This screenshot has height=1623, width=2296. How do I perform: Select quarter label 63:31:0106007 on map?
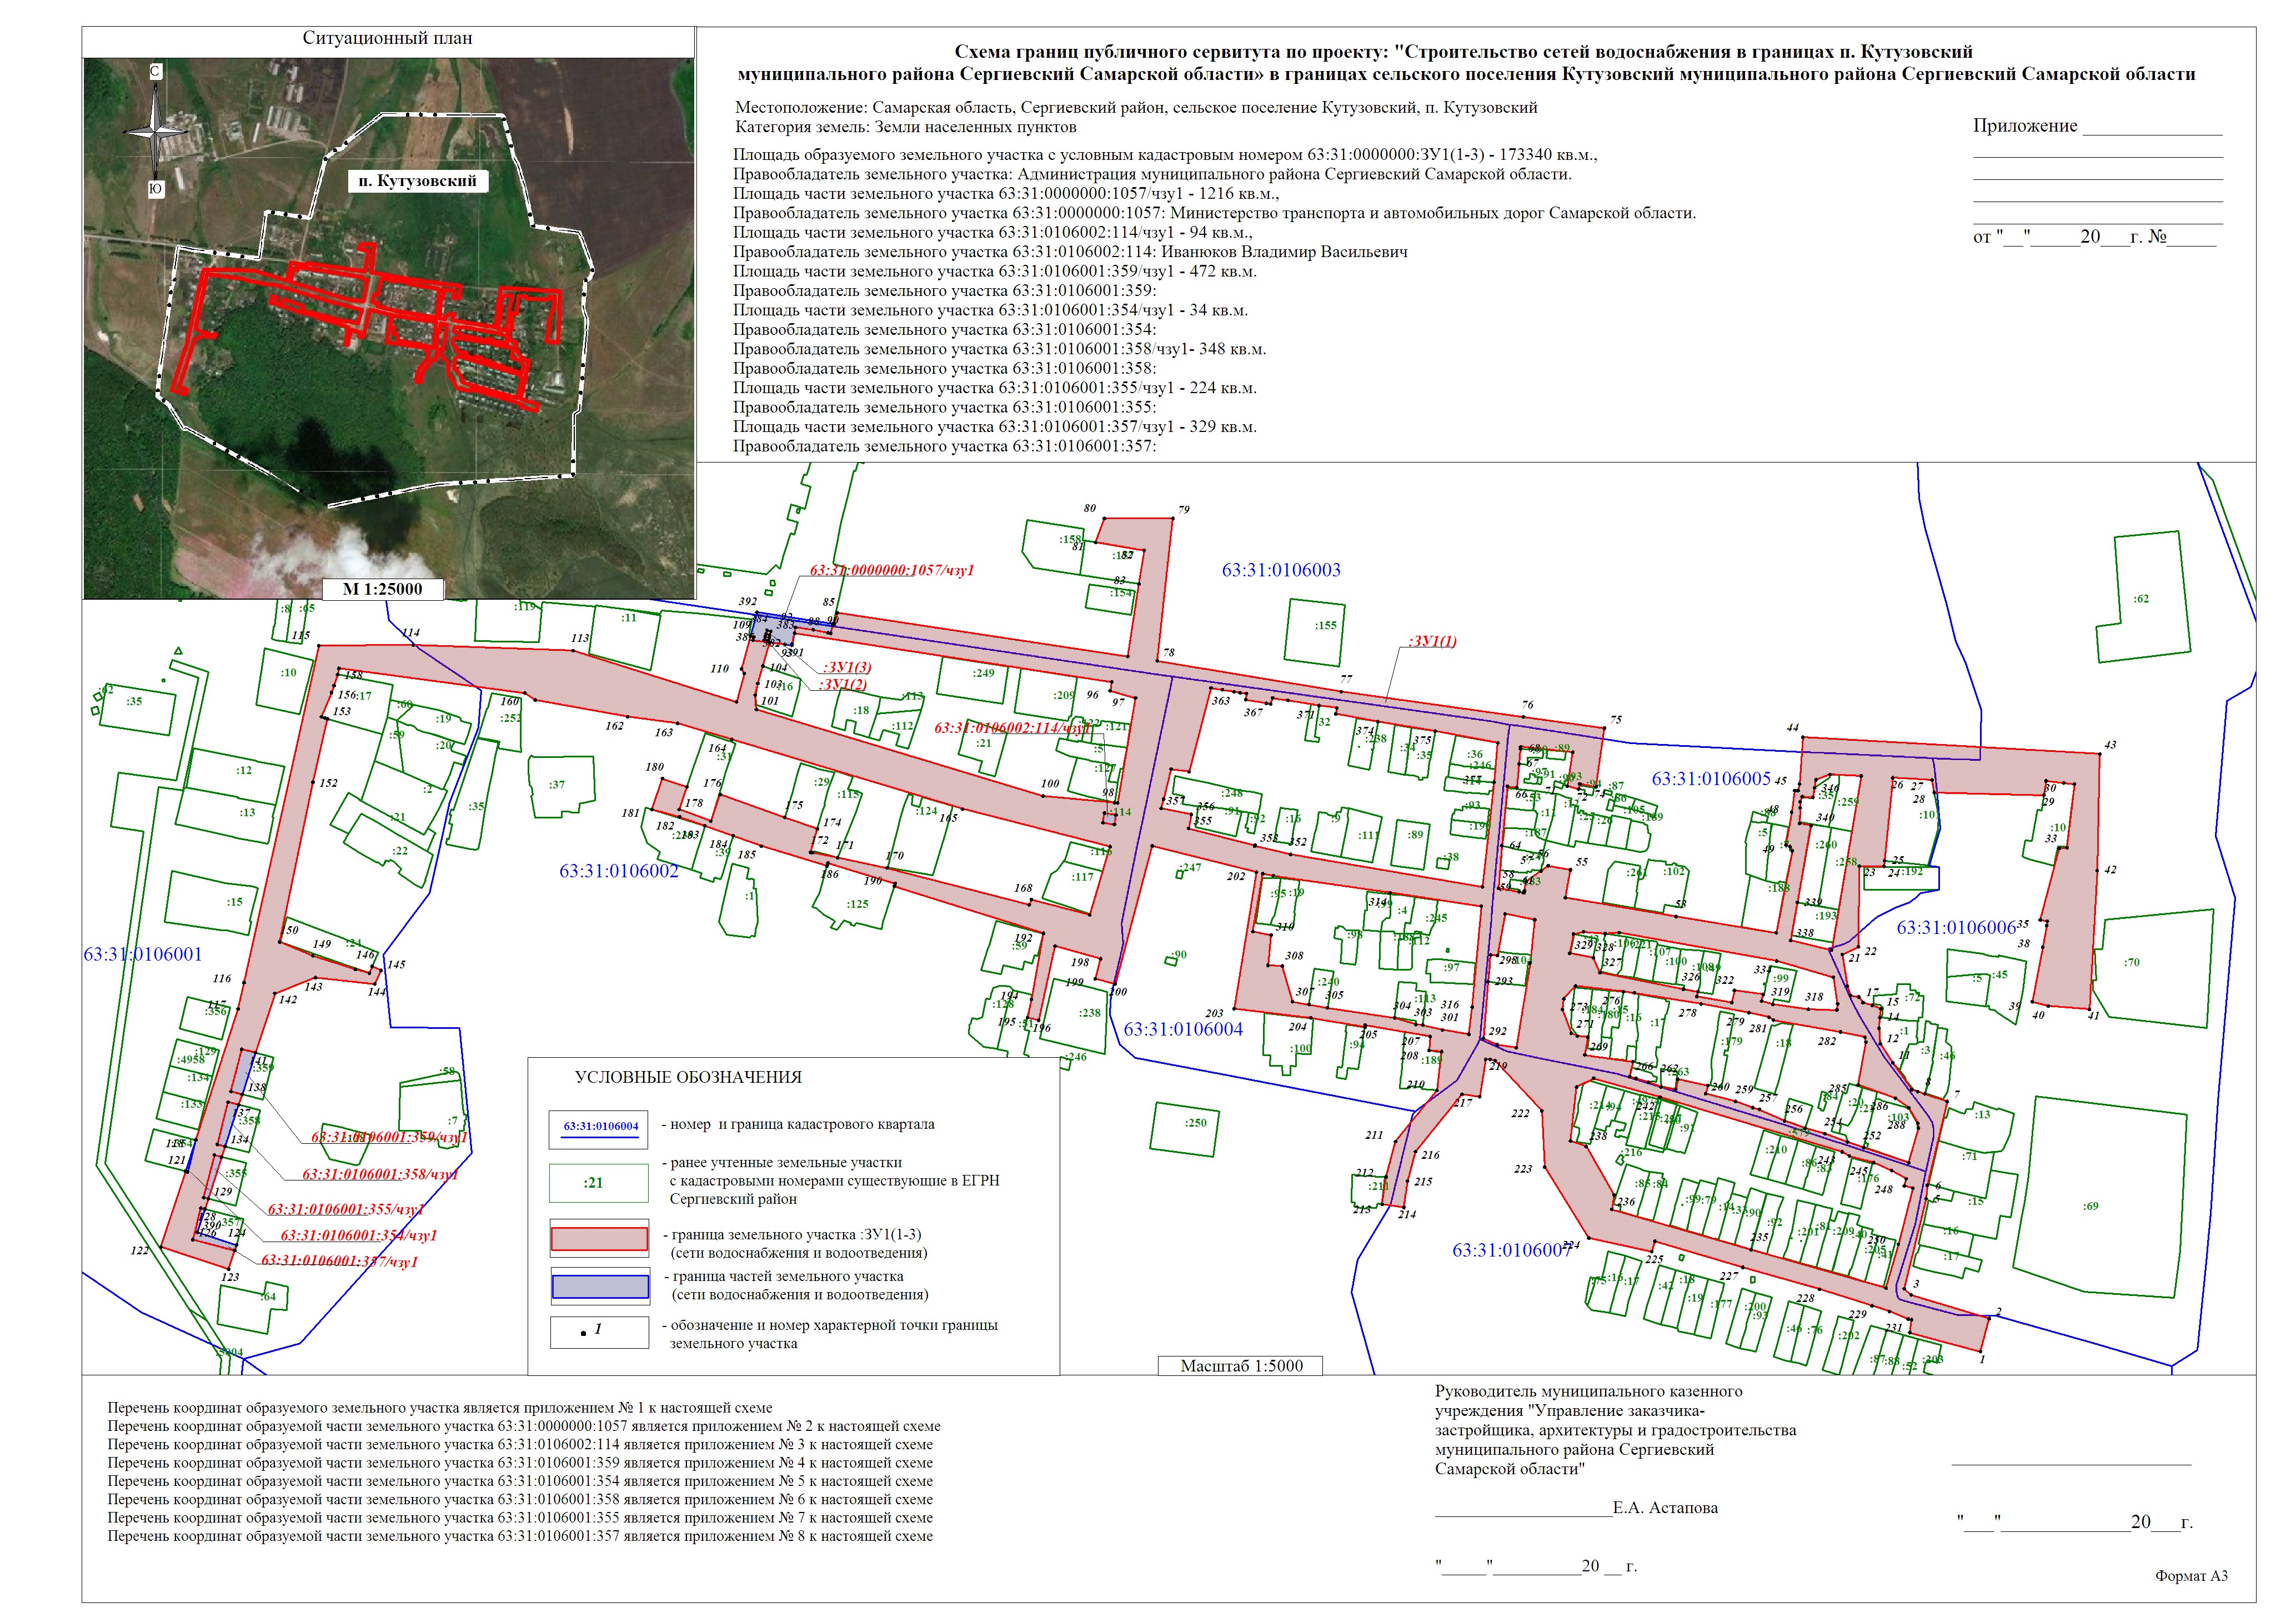point(1512,1250)
